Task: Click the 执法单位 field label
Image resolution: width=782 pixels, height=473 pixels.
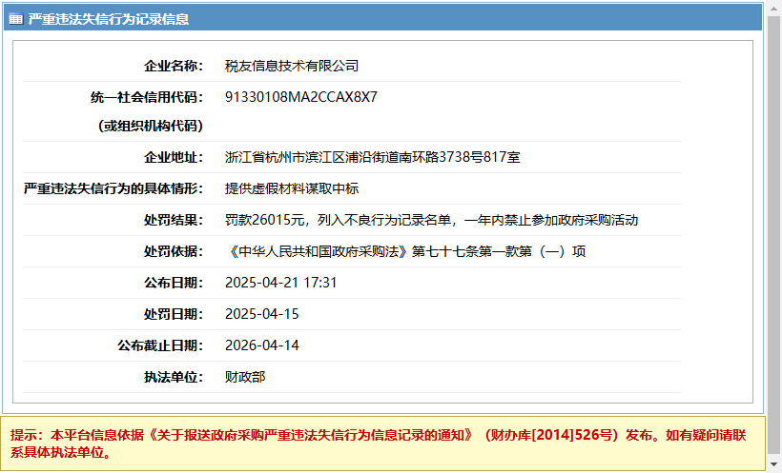Action: tap(173, 377)
